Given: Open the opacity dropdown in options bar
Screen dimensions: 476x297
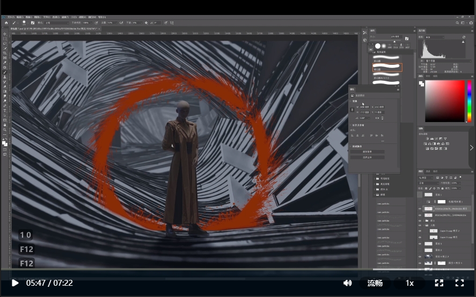Looking at the screenshot, I should (x=91, y=22).
